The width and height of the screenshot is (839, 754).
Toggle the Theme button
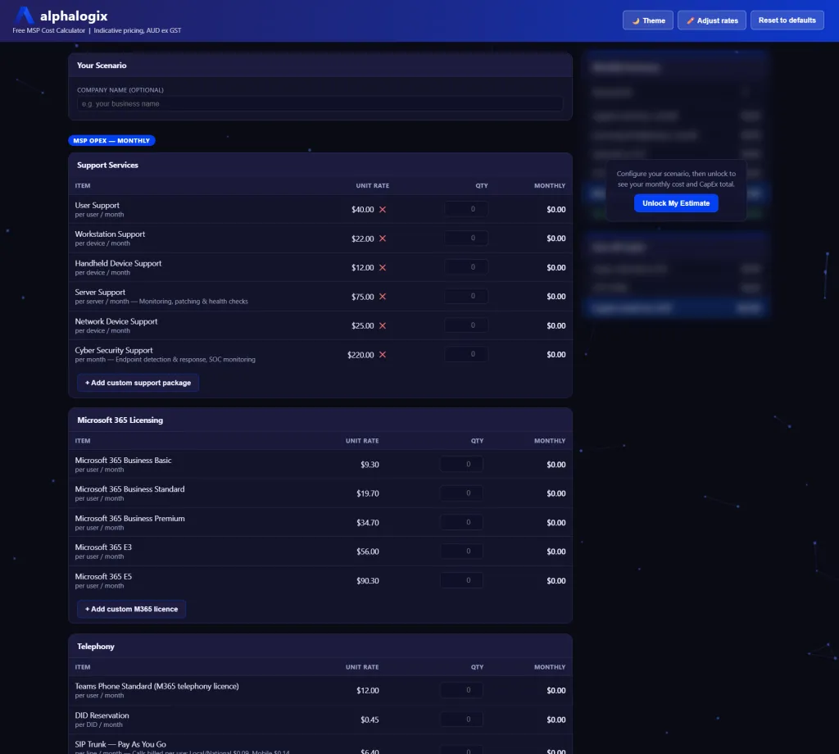648,20
